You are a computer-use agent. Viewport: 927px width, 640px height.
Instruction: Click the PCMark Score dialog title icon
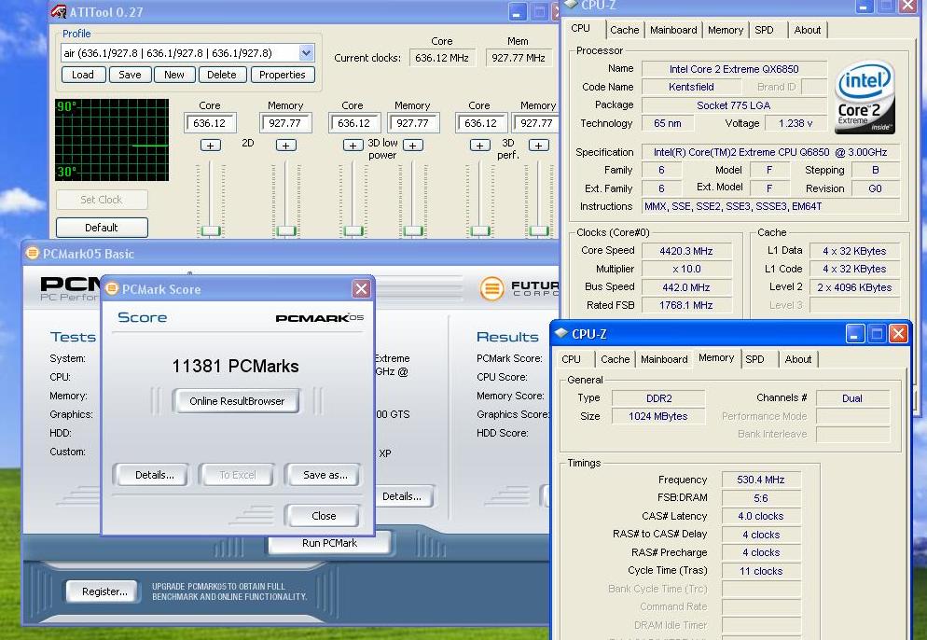pyautogui.click(x=111, y=288)
